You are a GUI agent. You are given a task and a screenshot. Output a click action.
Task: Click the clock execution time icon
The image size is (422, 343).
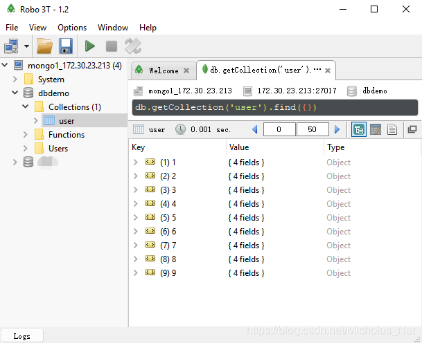[x=180, y=129]
